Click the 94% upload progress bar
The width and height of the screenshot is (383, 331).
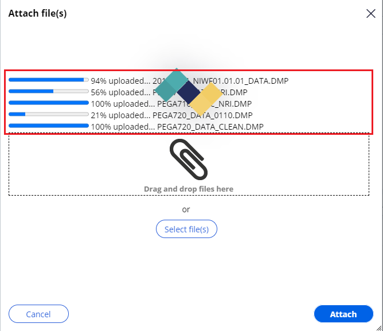click(49, 80)
